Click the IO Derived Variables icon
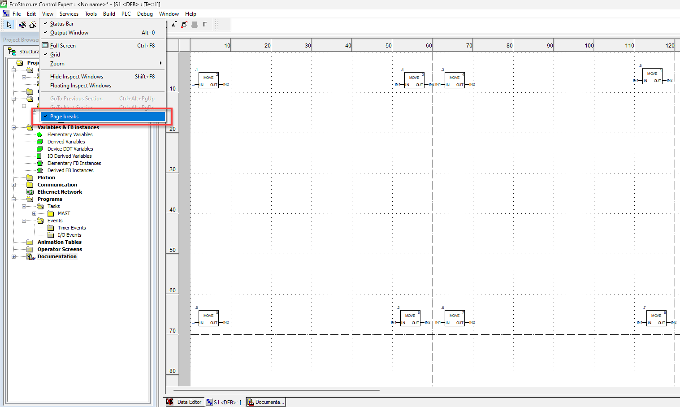 (x=39, y=156)
